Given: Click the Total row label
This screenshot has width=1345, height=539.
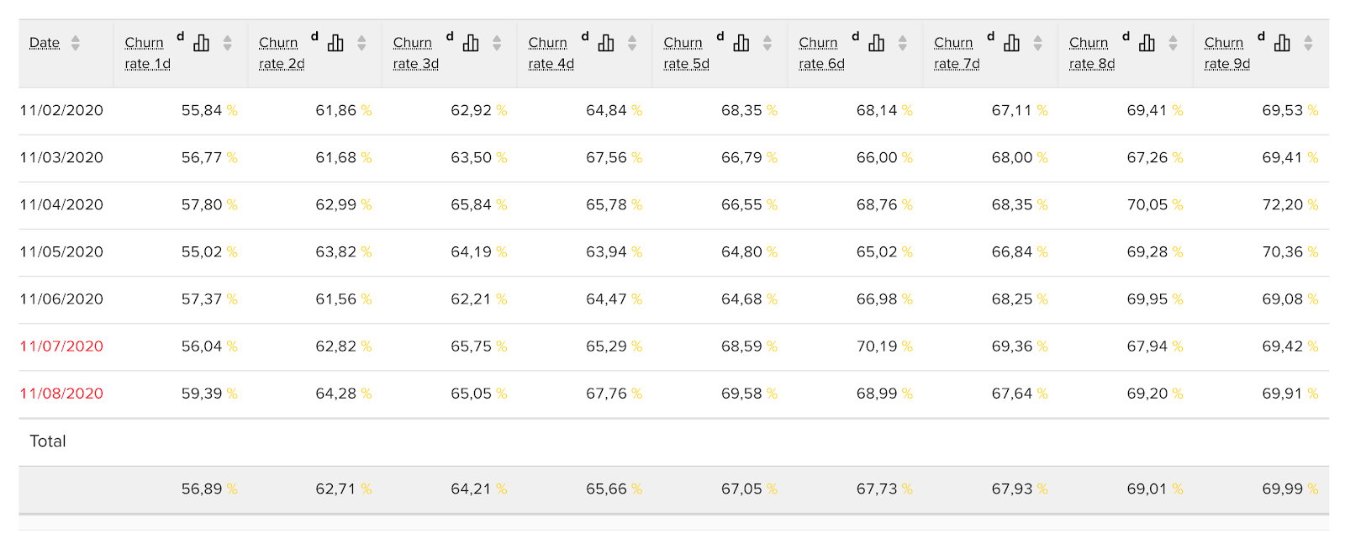Looking at the screenshot, I should 48,441.
